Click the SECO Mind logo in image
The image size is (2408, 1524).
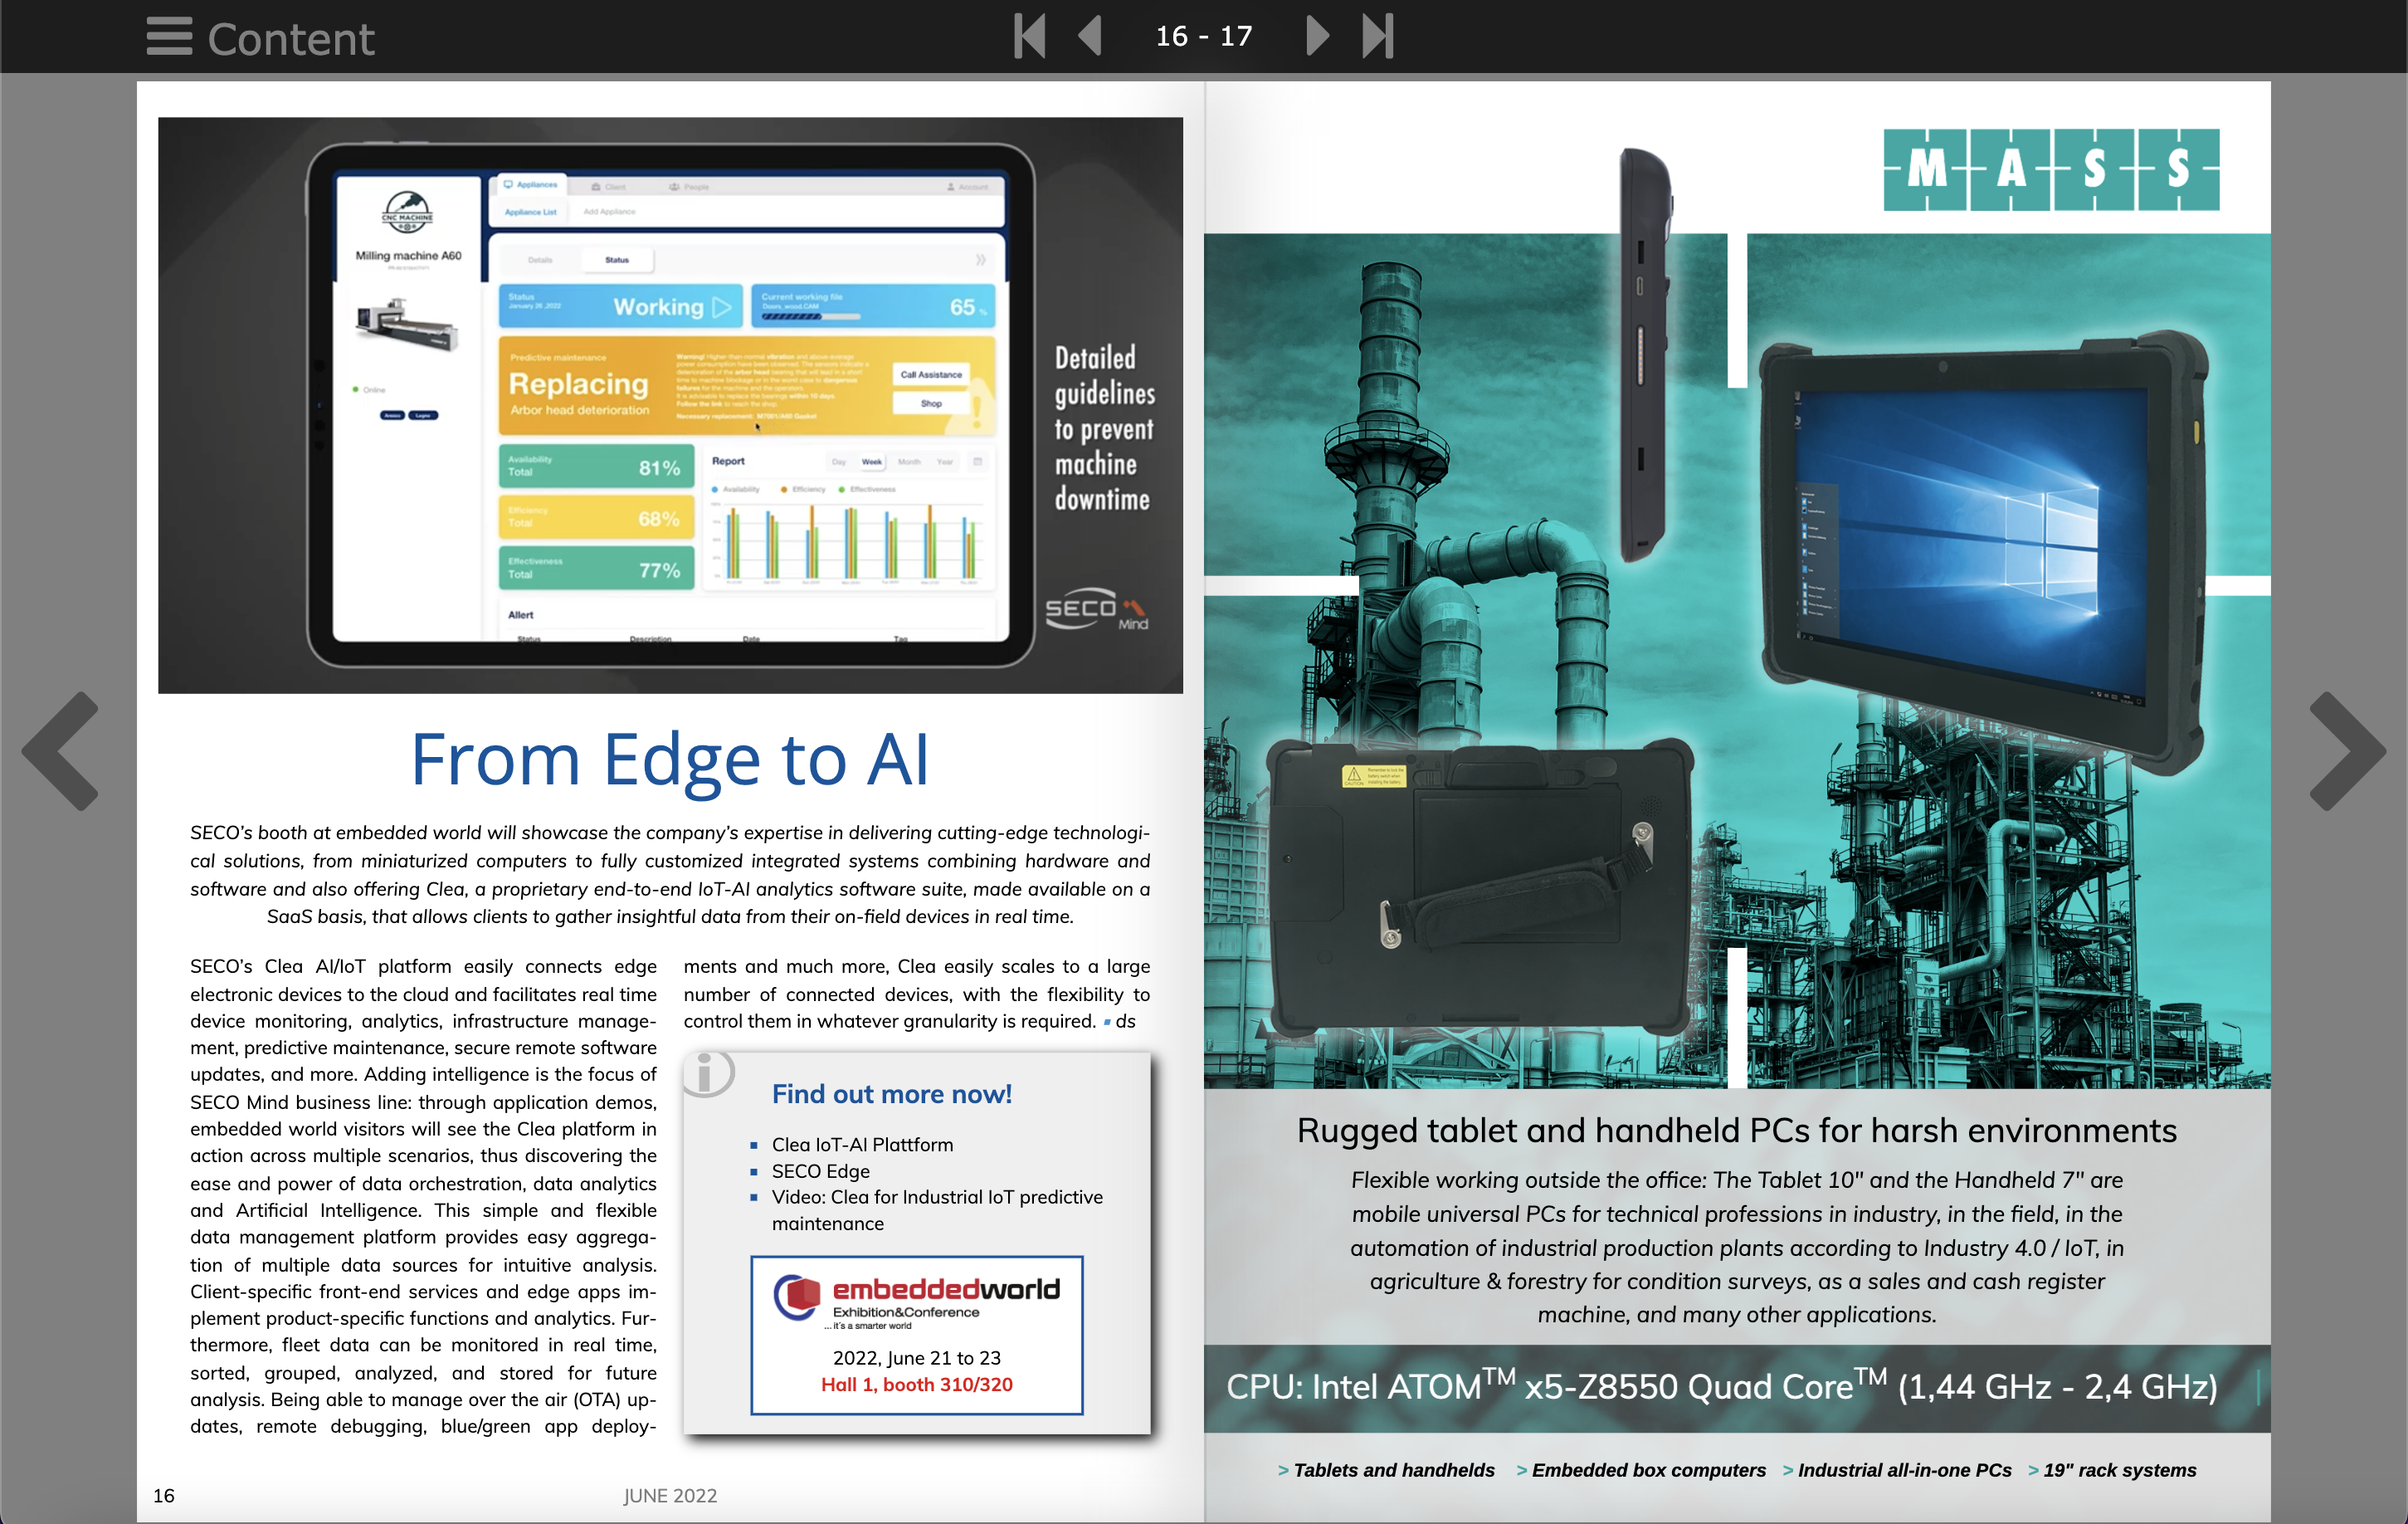pyautogui.click(x=1097, y=608)
